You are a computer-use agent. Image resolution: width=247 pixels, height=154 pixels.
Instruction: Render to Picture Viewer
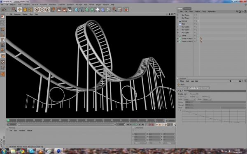65,9
